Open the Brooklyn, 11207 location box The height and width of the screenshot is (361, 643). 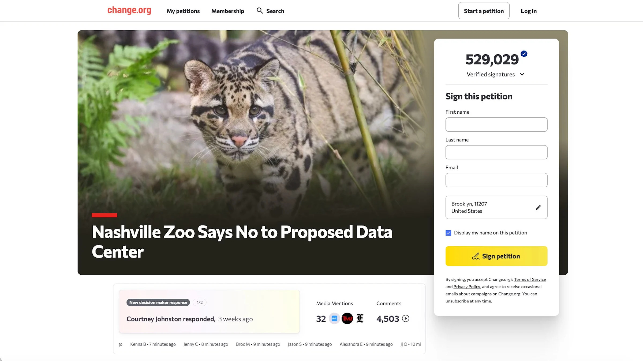pyautogui.click(x=496, y=207)
